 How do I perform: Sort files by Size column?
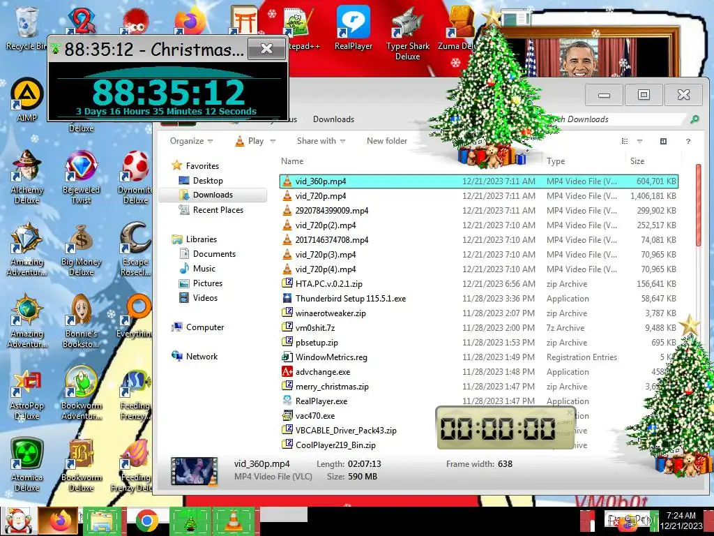(637, 161)
